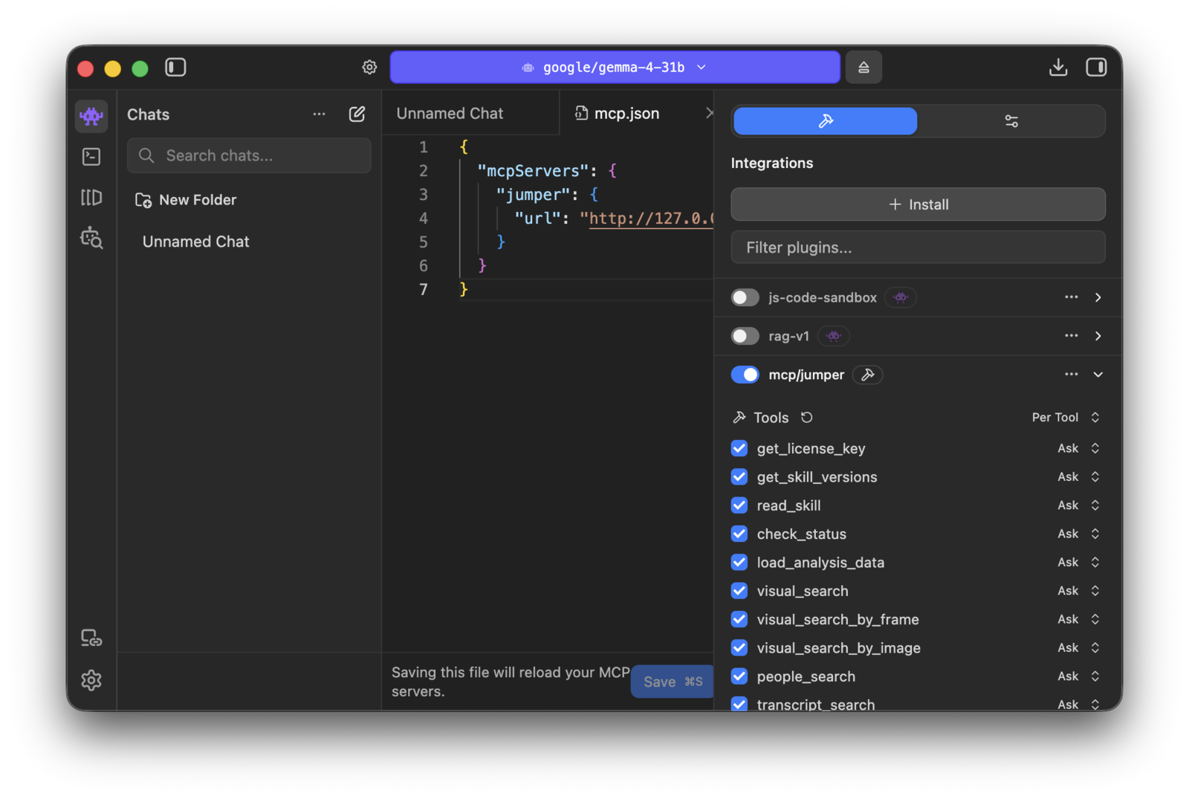Refresh the Tools list
Image resolution: width=1189 pixels, height=799 pixels.
pos(807,418)
